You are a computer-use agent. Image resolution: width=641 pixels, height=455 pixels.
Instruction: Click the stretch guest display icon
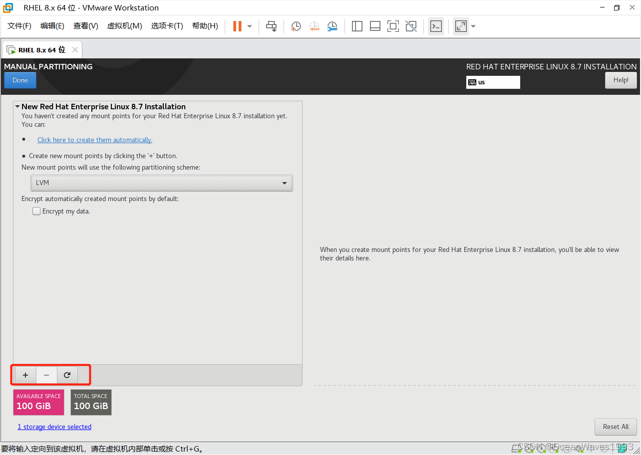[x=461, y=26]
